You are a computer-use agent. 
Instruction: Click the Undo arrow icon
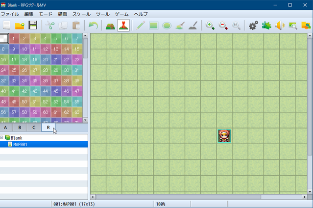93,26
